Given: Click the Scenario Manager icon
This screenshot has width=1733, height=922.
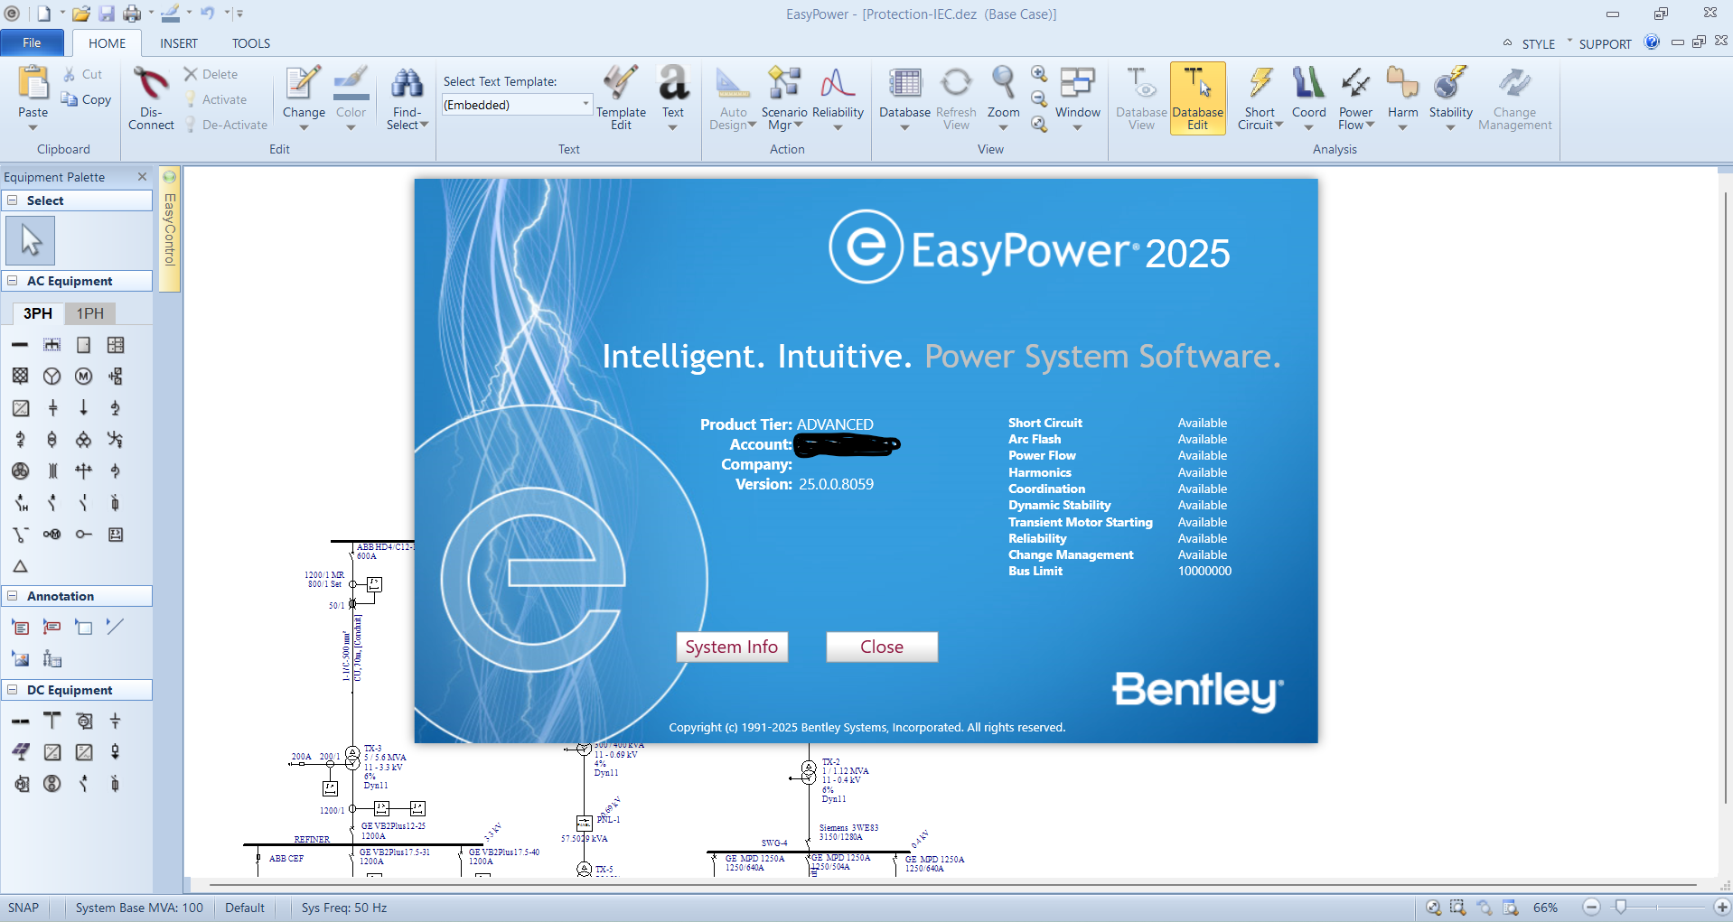Looking at the screenshot, I should [x=783, y=84].
